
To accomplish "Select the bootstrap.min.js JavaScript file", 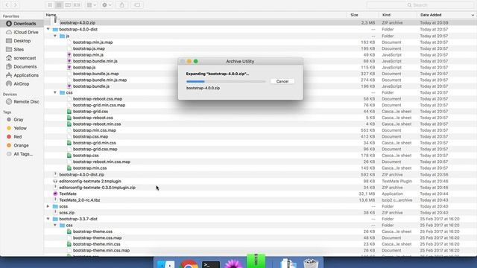I will point(88,54).
